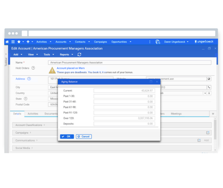Viewport: 223px width, 188px height.
Task: Click the refresh icon beside Reports
Action: (79, 55)
